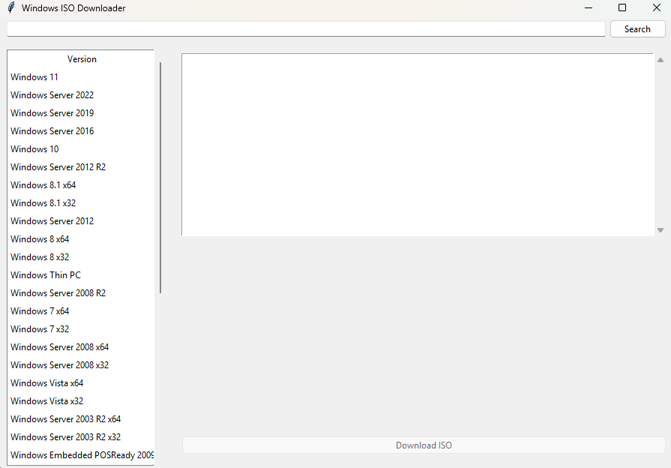Select Windows Server 2008 x64
The image size is (671, 468).
pos(80,346)
